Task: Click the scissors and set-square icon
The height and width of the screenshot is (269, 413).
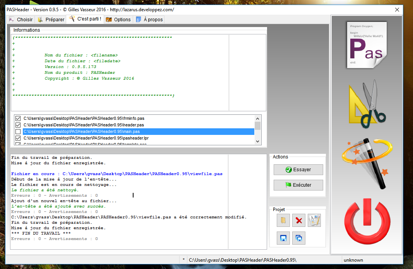Action: [x=367, y=104]
